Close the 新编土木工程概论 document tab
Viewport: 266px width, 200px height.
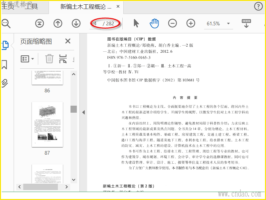pyautogui.click(x=118, y=6)
